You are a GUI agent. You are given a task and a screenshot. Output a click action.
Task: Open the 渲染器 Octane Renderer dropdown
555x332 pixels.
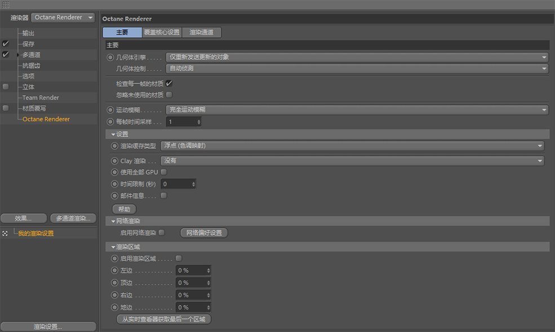tap(63, 17)
